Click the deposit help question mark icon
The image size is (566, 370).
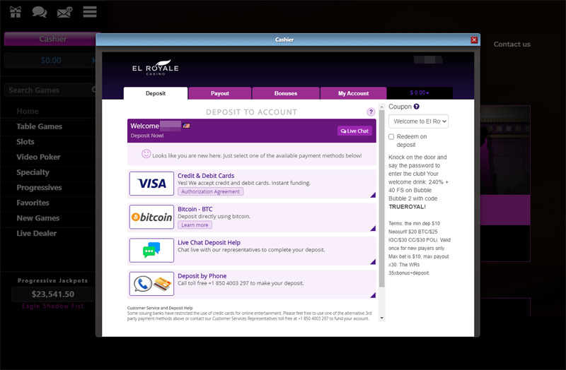pos(371,112)
